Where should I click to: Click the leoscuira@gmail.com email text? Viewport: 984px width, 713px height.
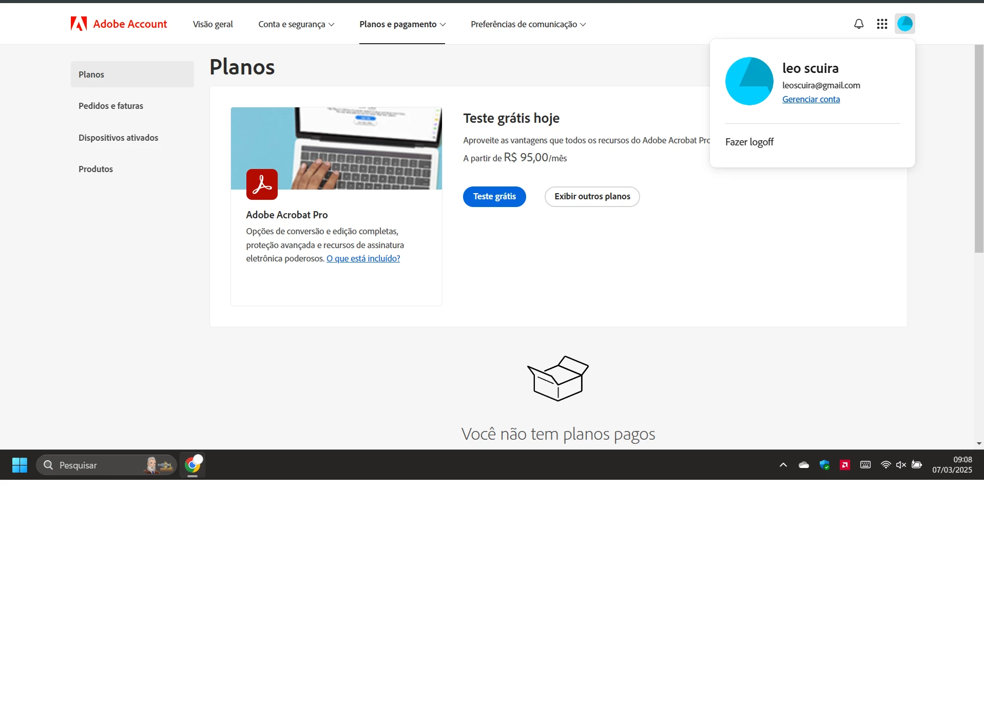[x=821, y=85]
